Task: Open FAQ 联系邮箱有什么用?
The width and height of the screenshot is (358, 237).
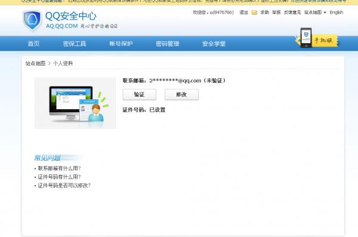Action: click(59, 168)
